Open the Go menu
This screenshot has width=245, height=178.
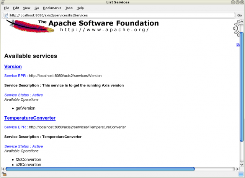tap(37, 8)
